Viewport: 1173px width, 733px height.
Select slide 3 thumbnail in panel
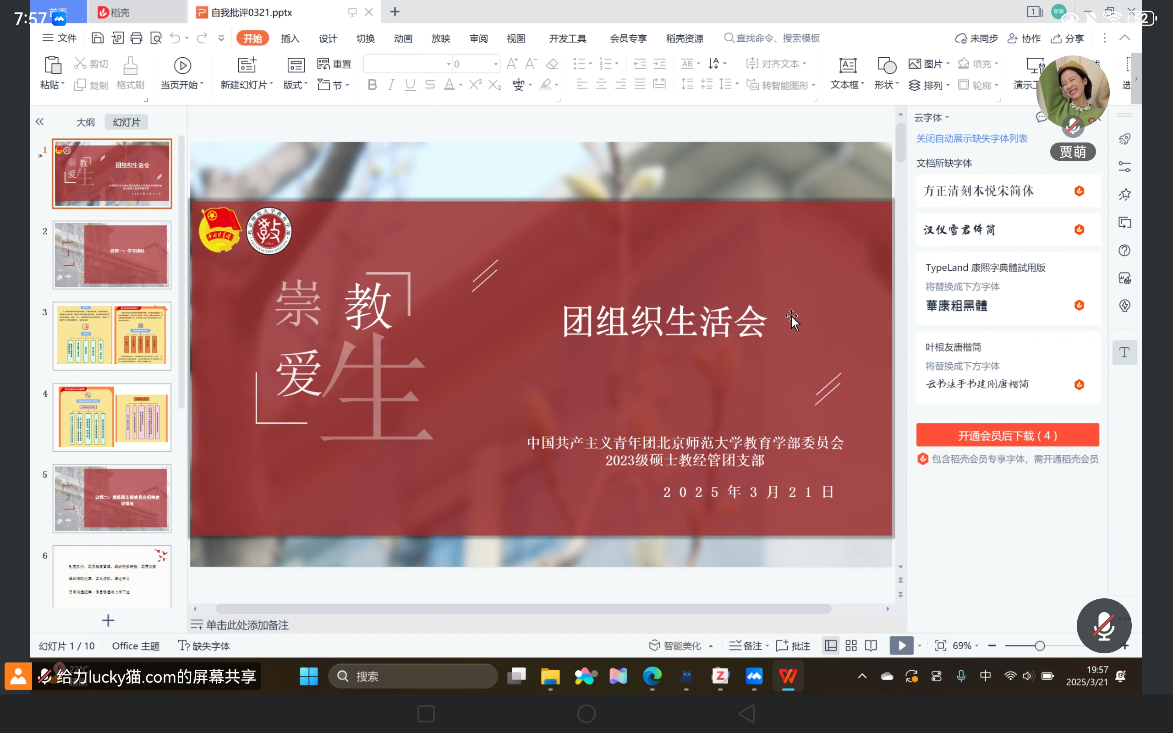112,336
